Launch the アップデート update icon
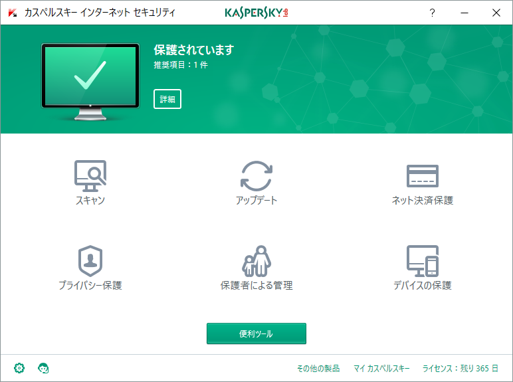513x382 pixels. 256,175
